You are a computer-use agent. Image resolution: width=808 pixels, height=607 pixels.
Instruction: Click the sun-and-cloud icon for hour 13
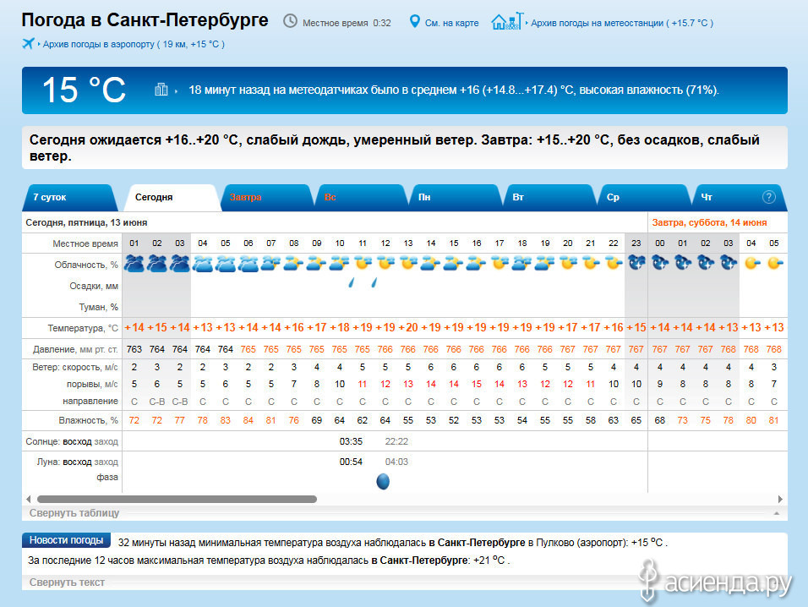[408, 264]
